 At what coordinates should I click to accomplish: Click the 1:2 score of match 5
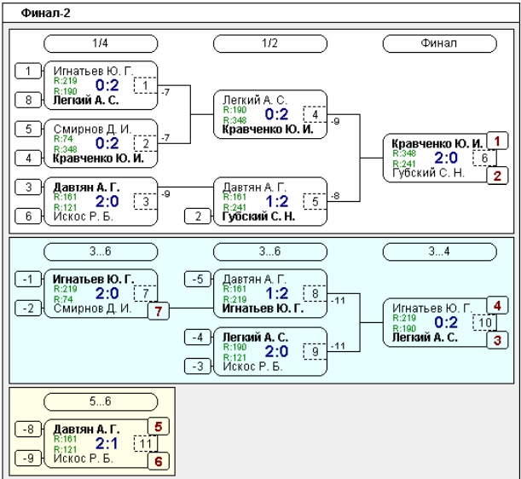pyautogui.click(x=277, y=202)
